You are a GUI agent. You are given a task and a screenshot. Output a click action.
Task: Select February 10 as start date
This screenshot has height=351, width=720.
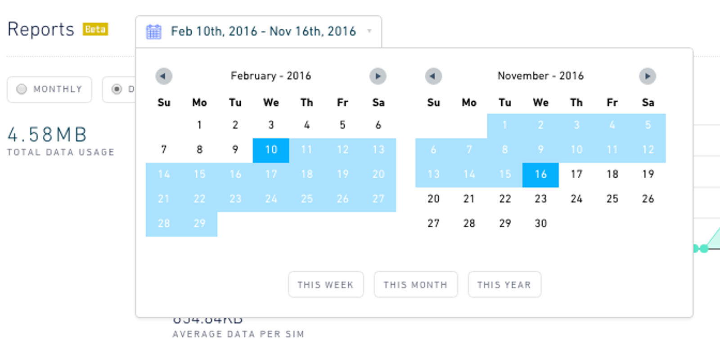pyautogui.click(x=270, y=150)
